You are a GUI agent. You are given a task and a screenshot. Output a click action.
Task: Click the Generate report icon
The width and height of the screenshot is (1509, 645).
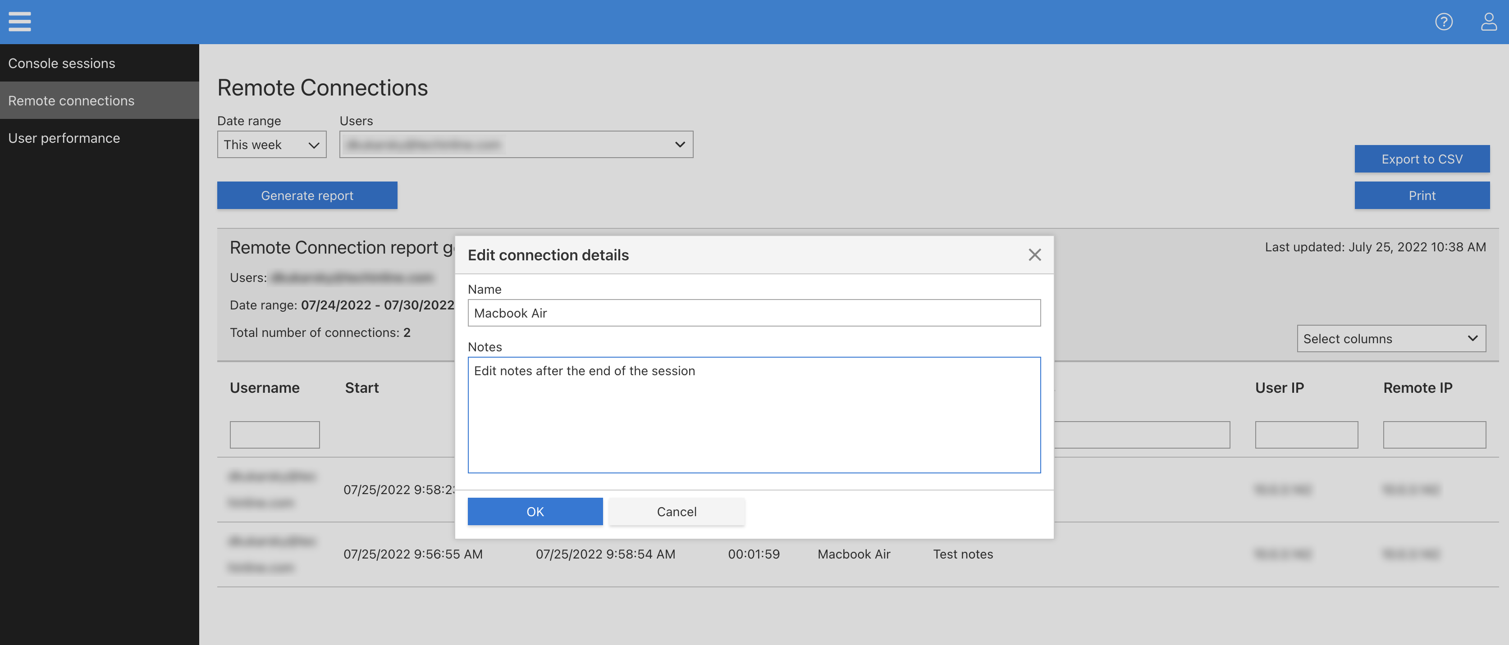click(x=307, y=195)
